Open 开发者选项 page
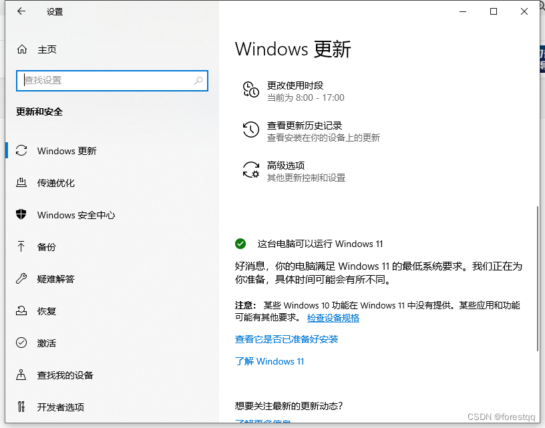Screen dimensions: 545x428 click(61, 407)
